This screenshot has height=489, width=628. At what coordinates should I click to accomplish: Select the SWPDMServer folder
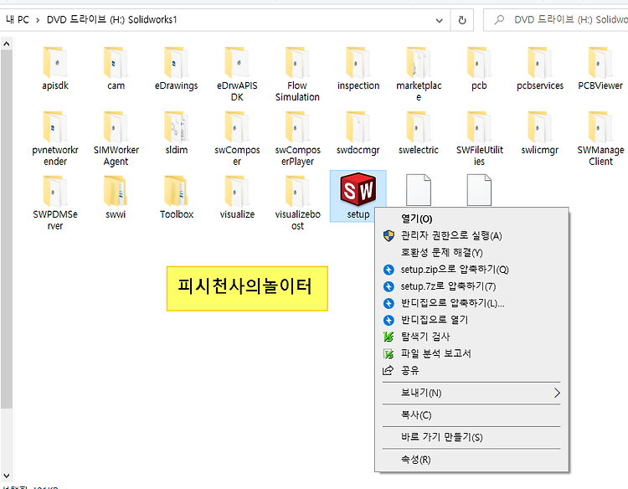55,203
